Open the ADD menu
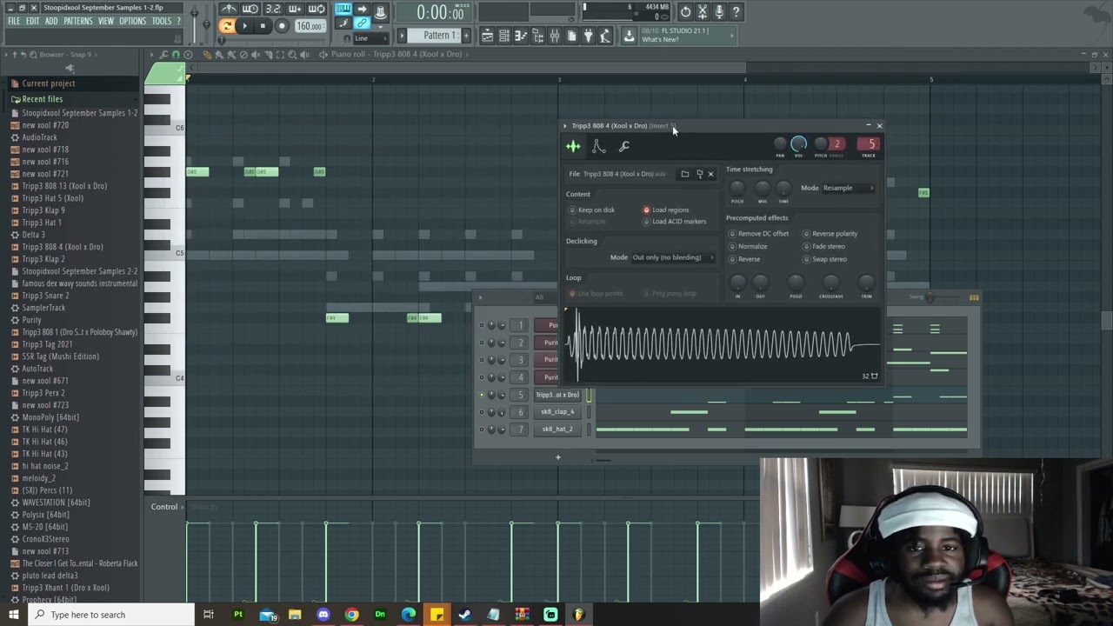This screenshot has height=626, width=1113. tap(51, 21)
